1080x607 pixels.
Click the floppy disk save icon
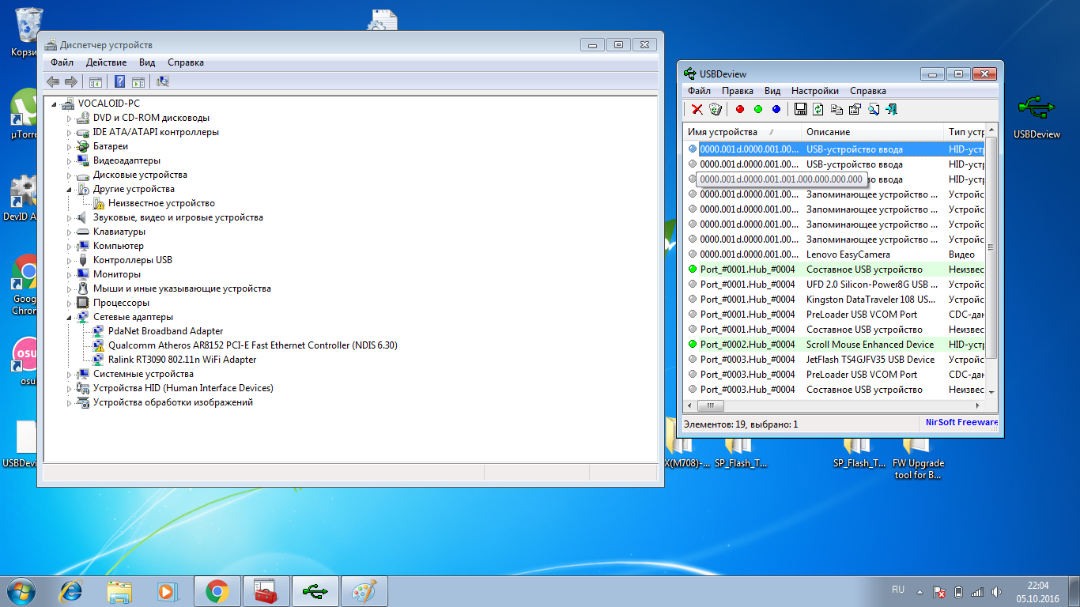(x=800, y=110)
